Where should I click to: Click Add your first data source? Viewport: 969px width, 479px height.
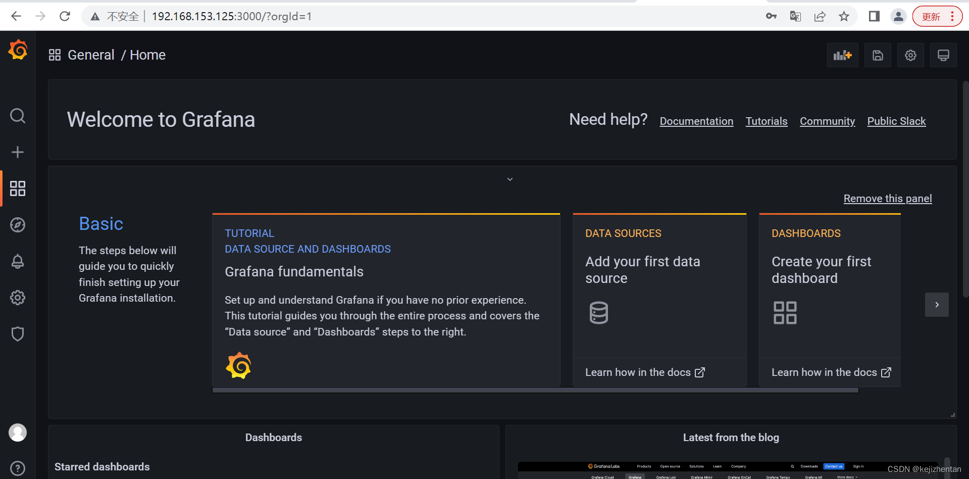pos(642,270)
